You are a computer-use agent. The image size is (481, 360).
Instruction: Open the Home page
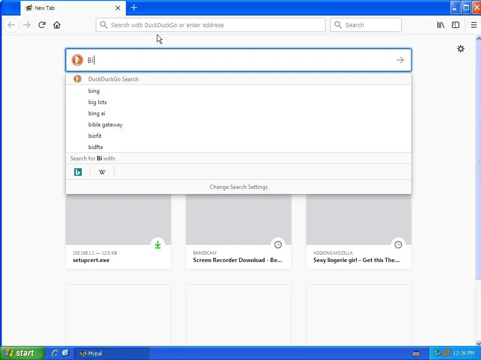[x=57, y=25]
